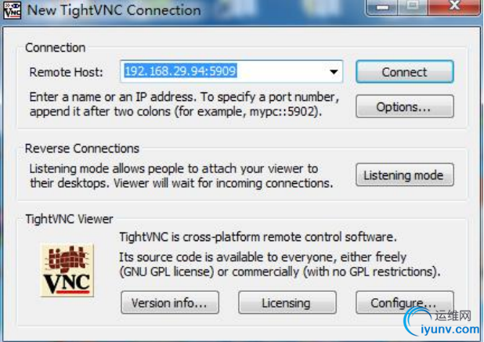Connect to the remote host
The width and height of the screenshot is (484, 342).
point(405,72)
